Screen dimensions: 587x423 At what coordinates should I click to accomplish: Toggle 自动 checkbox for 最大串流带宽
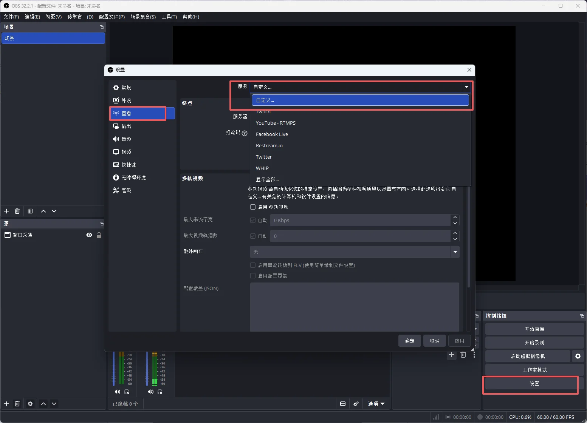(x=253, y=220)
